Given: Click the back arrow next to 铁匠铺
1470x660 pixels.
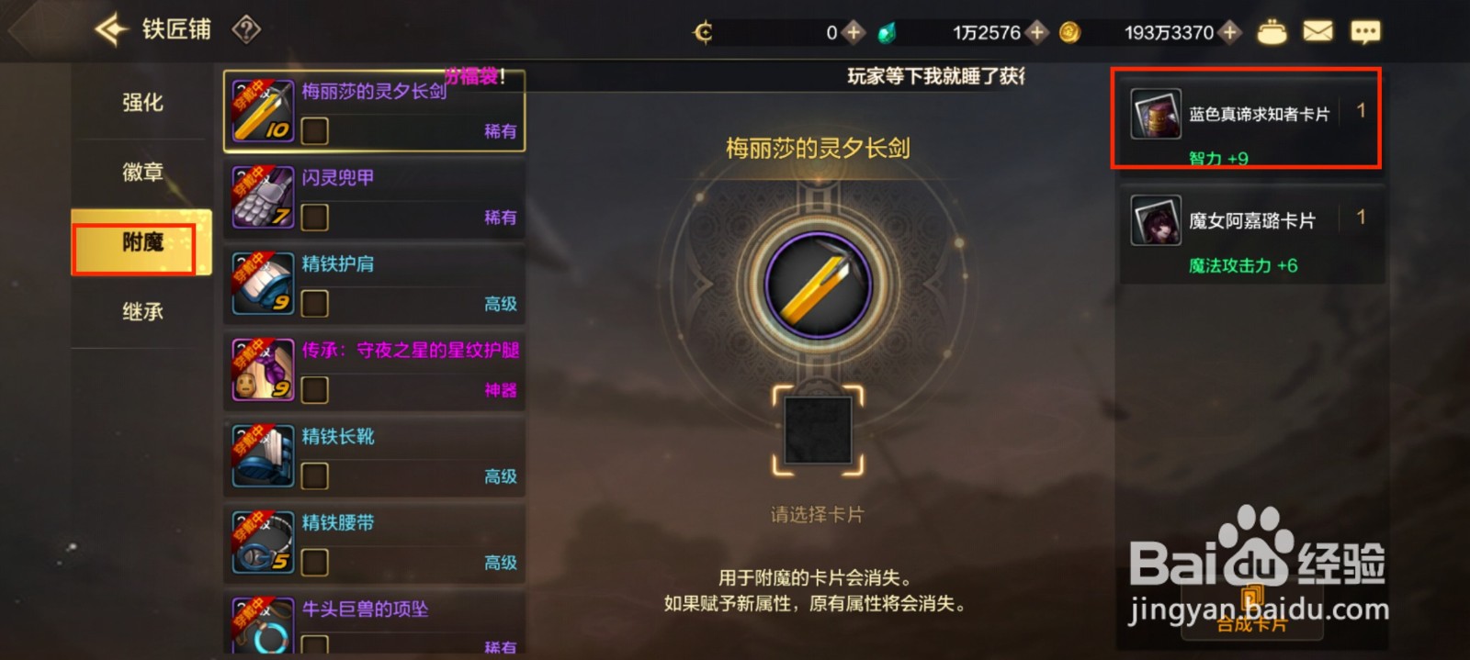Looking at the screenshot, I should click(111, 29).
